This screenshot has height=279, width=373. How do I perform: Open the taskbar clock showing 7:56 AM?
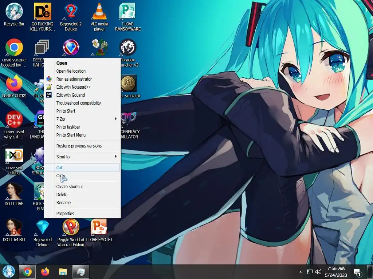pyautogui.click(x=336, y=272)
